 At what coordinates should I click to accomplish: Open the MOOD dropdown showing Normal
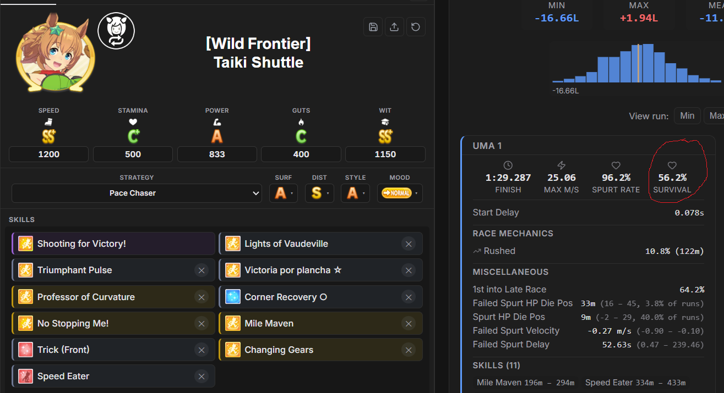pyautogui.click(x=400, y=193)
